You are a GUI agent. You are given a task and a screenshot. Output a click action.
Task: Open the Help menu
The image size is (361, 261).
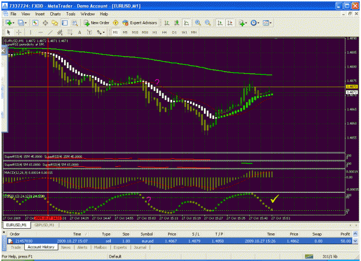tap(104, 14)
